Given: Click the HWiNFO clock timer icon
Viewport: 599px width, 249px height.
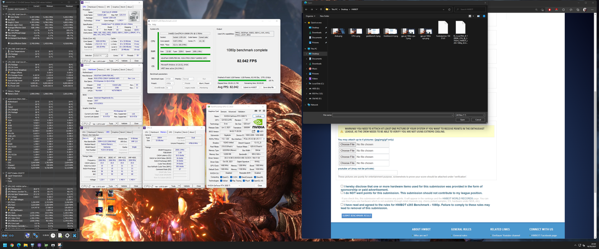Looking at the screenshot, I should coord(53,236).
